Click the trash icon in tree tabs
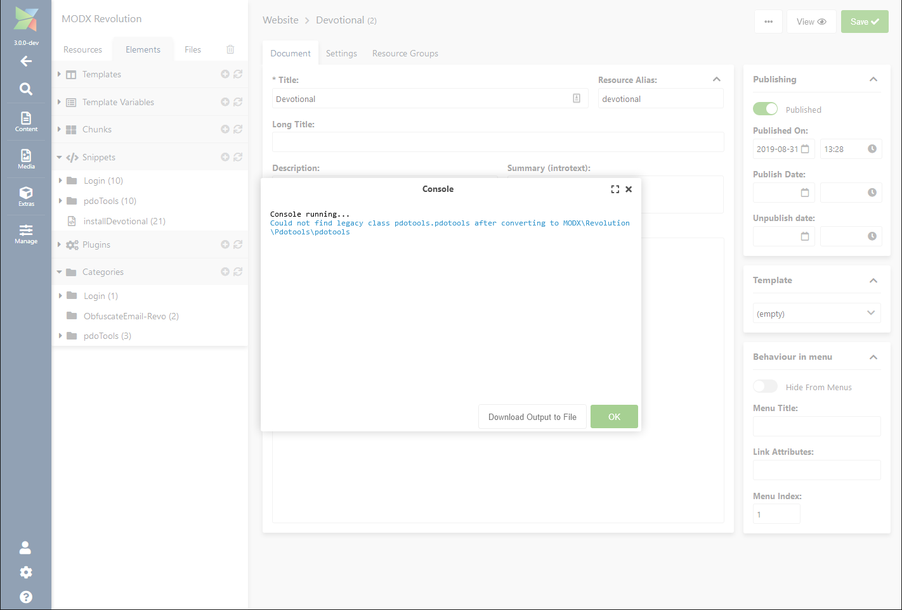 click(230, 49)
